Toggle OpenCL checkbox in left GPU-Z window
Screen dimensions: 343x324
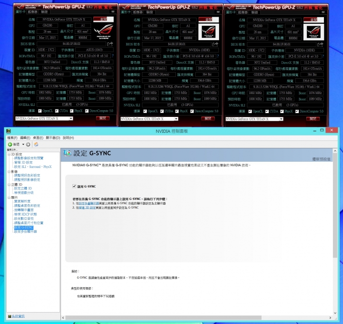coord(40,111)
